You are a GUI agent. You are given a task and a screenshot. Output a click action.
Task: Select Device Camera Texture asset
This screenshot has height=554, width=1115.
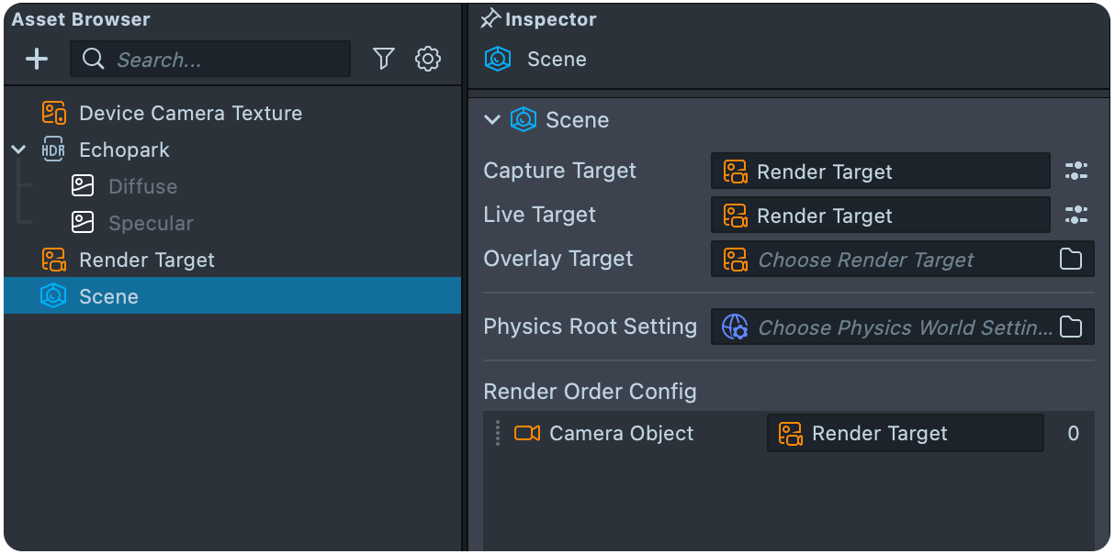pos(190,114)
